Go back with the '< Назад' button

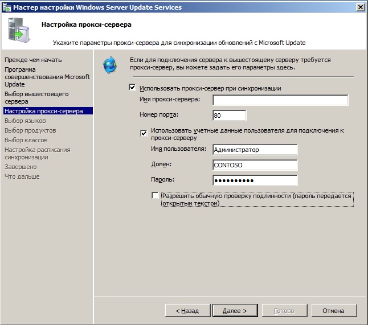(187, 310)
